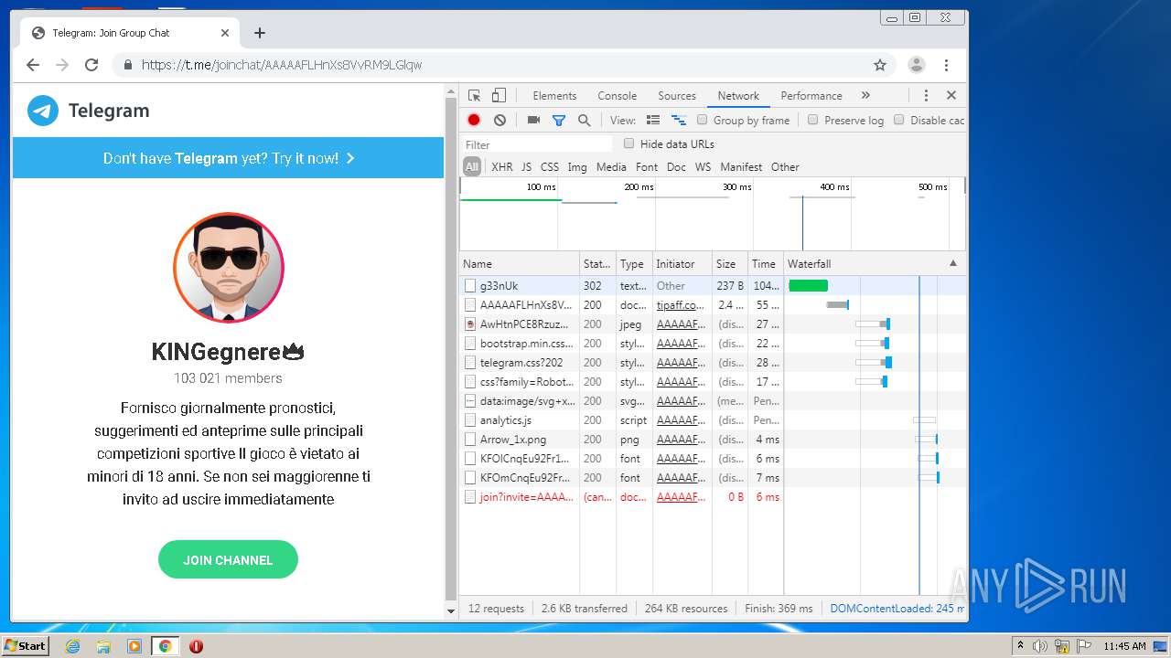Switch to large request rows view

coord(653,120)
